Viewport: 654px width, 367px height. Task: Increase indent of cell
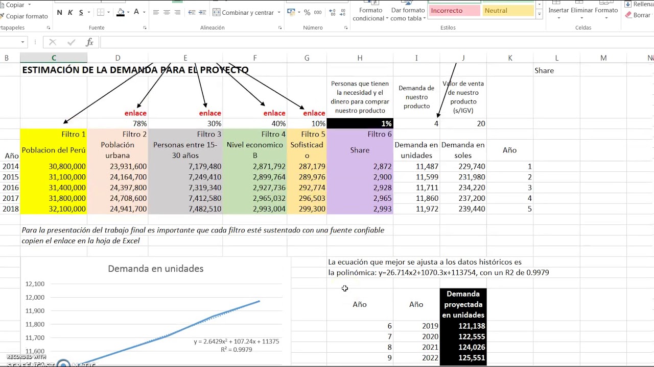(203, 12)
